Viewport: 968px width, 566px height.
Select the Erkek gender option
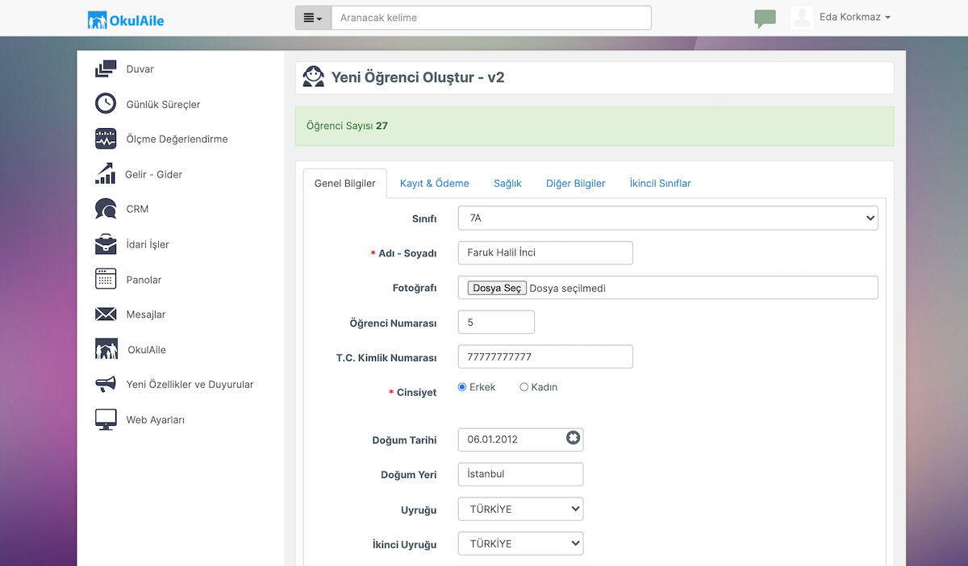pyautogui.click(x=462, y=387)
